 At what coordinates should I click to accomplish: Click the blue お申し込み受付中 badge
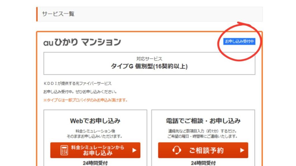239,41
